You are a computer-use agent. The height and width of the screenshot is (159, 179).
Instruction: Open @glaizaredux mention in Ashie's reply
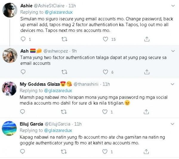coord(58,12)
